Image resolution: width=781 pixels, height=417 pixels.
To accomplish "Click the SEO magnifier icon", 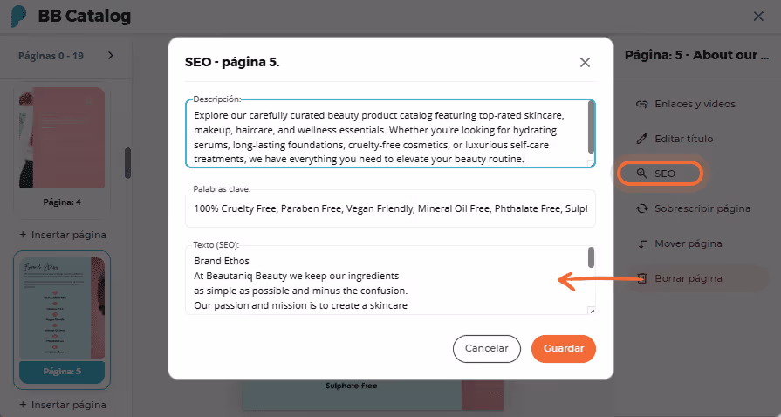I will (x=642, y=174).
